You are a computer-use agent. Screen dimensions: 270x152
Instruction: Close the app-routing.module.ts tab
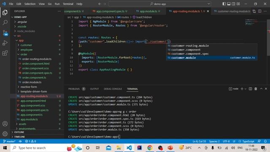tap(208, 11)
